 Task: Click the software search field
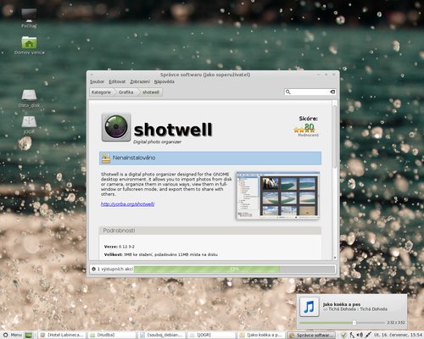point(310,92)
